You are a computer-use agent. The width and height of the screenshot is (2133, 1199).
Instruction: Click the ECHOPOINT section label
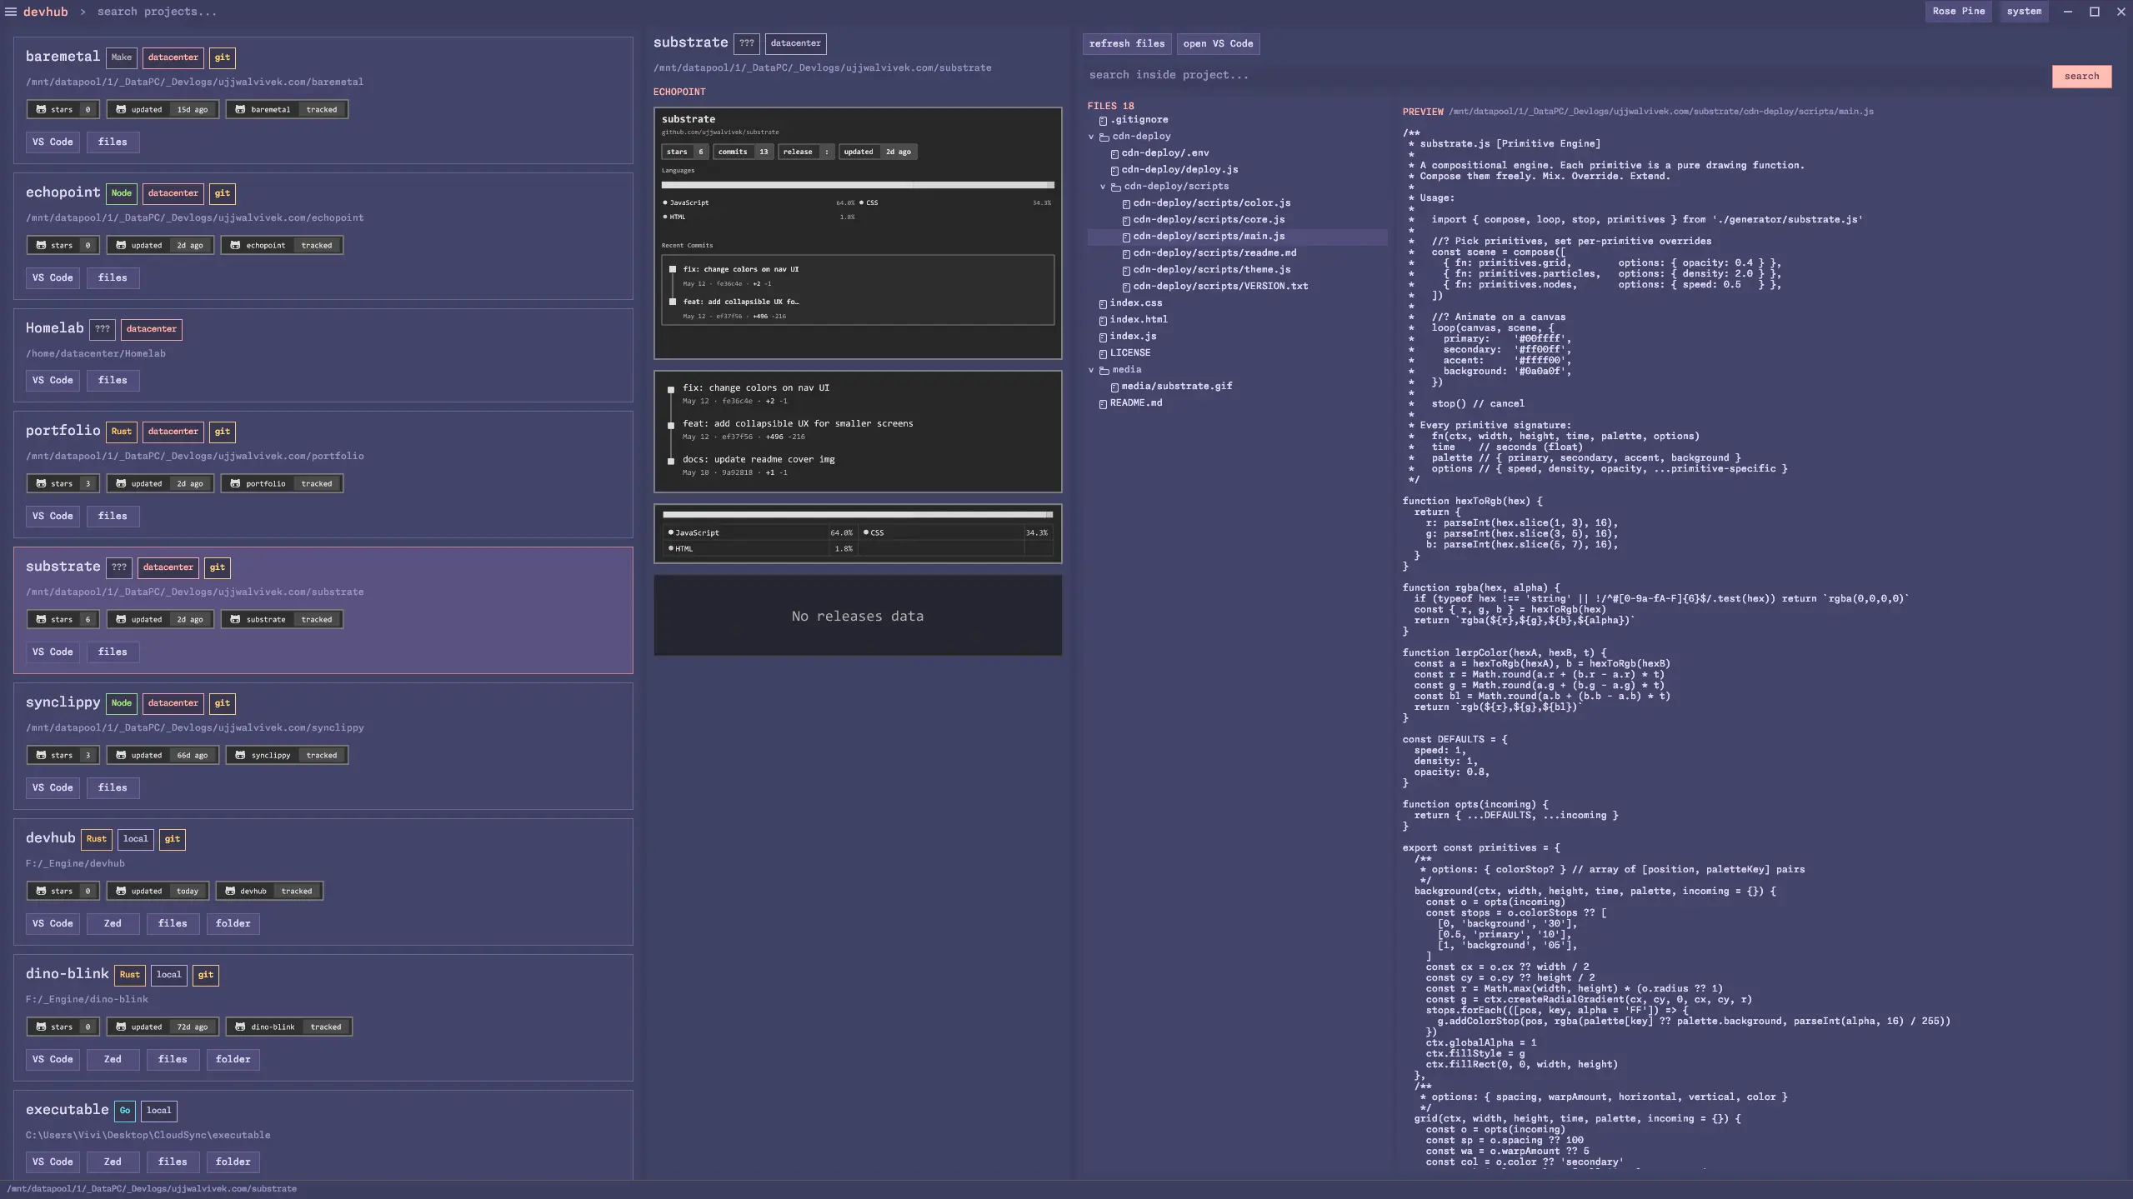click(x=679, y=92)
